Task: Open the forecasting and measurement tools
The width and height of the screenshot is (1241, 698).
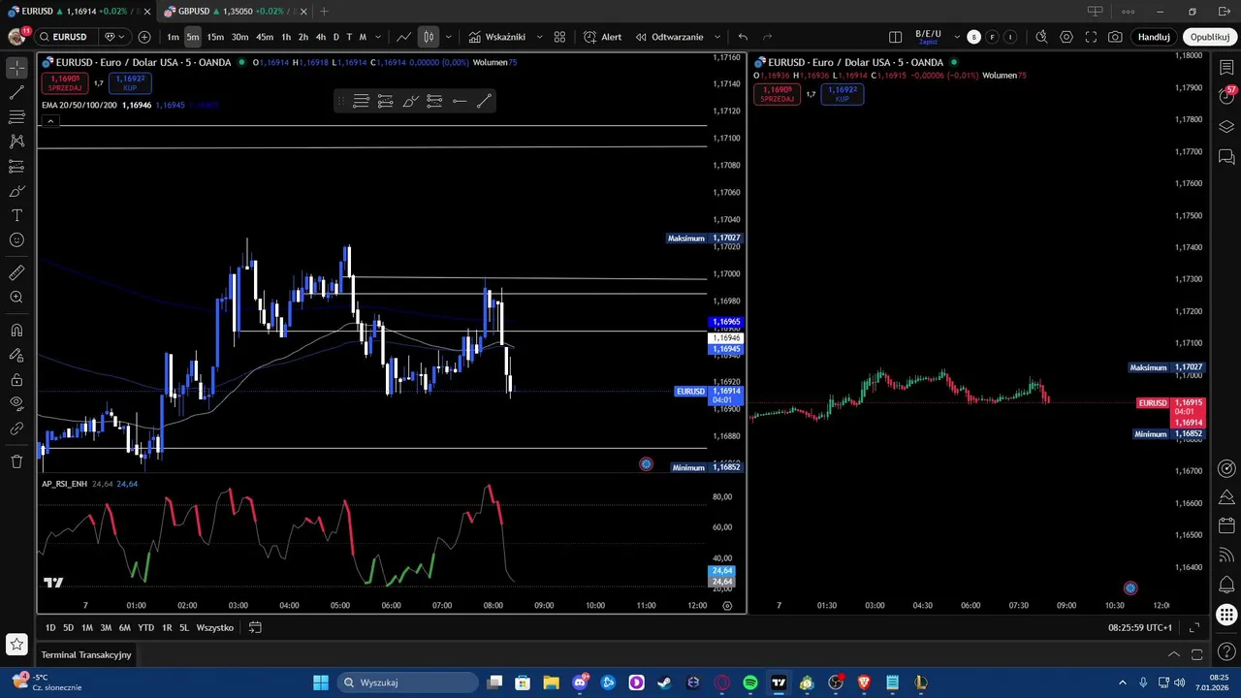Action: [x=16, y=167]
